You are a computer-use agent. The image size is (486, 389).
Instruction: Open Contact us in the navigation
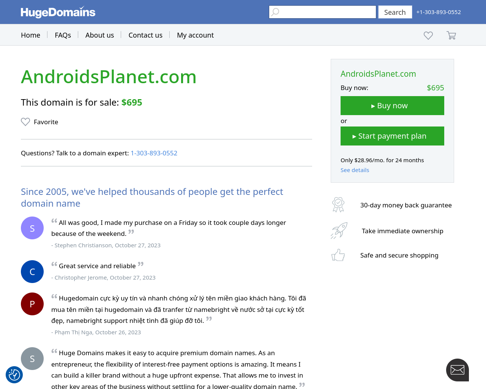[145, 35]
